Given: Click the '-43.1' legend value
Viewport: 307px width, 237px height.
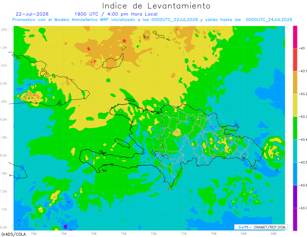Looking at the screenshot, I should click(x=302, y=71).
